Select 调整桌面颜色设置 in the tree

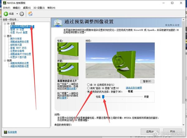coord(19,42)
